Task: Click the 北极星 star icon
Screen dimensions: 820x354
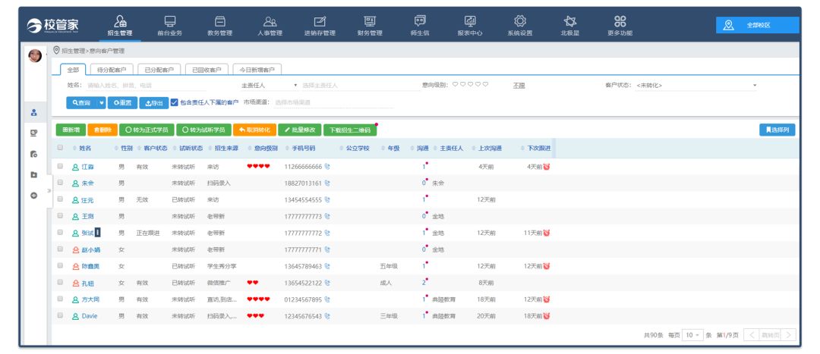Action: pyautogui.click(x=570, y=21)
